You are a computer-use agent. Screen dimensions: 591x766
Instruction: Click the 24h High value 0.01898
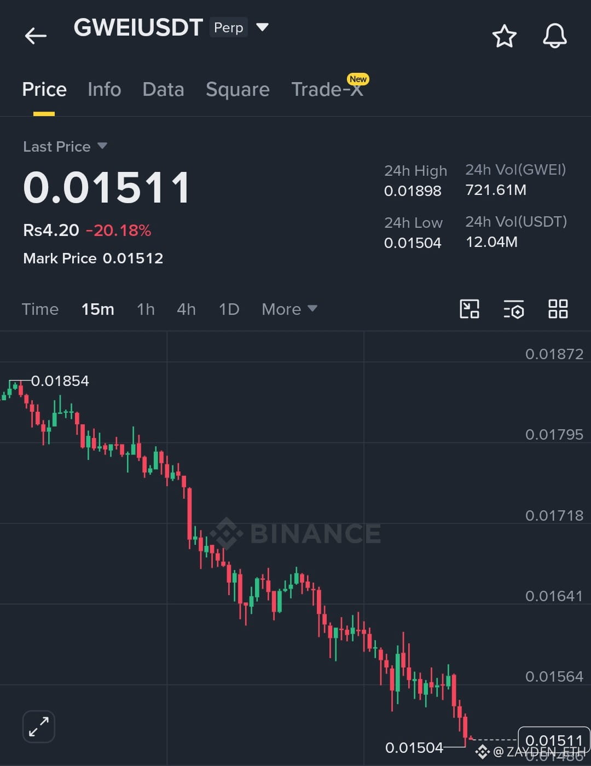pyautogui.click(x=413, y=191)
